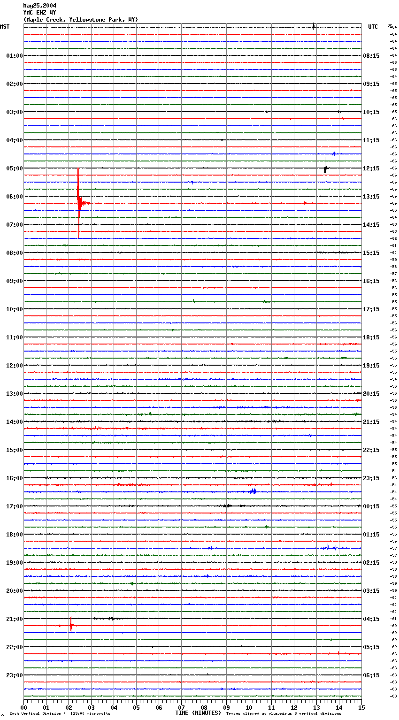Click the Maple Creek, Yellowstone Park location label
399x720 pixels.
pyautogui.click(x=81, y=20)
